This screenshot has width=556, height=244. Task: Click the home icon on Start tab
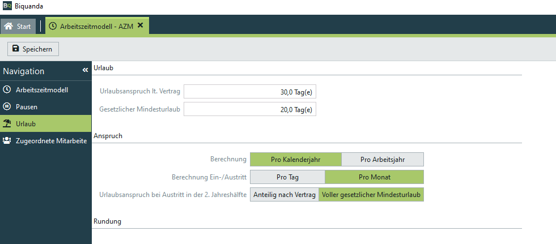coord(9,26)
